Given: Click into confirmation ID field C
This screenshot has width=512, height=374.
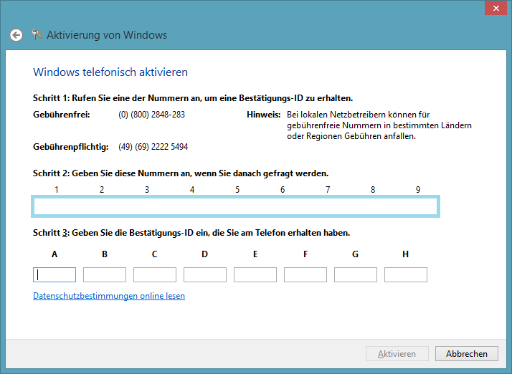Looking at the screenshot, I should (x=155, y=274).
